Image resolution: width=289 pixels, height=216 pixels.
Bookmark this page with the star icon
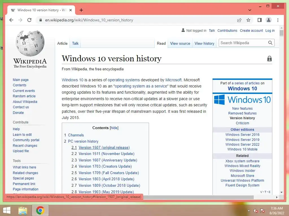[x=248, y=20]
